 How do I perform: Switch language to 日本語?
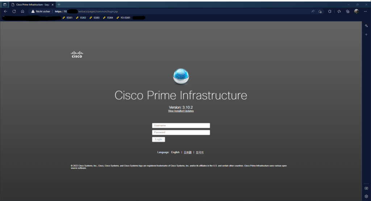(x=188, y=152)
